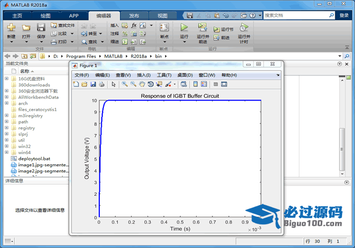Click the Insert Colorbar icon in figure
The image size is (355, 248).
click(196, 84)
